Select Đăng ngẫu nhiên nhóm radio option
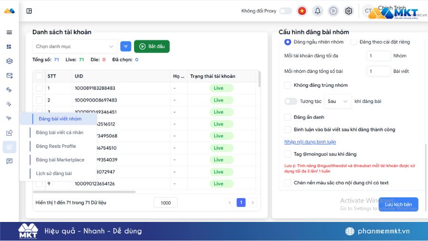This screenshot has width=428, height=241. (x=287, y=42)
